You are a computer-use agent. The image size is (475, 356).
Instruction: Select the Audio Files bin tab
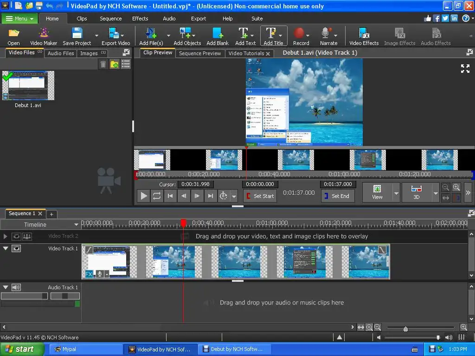(x=61, y=53)
